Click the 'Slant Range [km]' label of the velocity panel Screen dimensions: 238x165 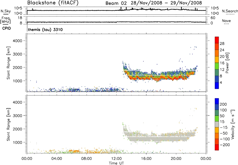pos(8,124)
